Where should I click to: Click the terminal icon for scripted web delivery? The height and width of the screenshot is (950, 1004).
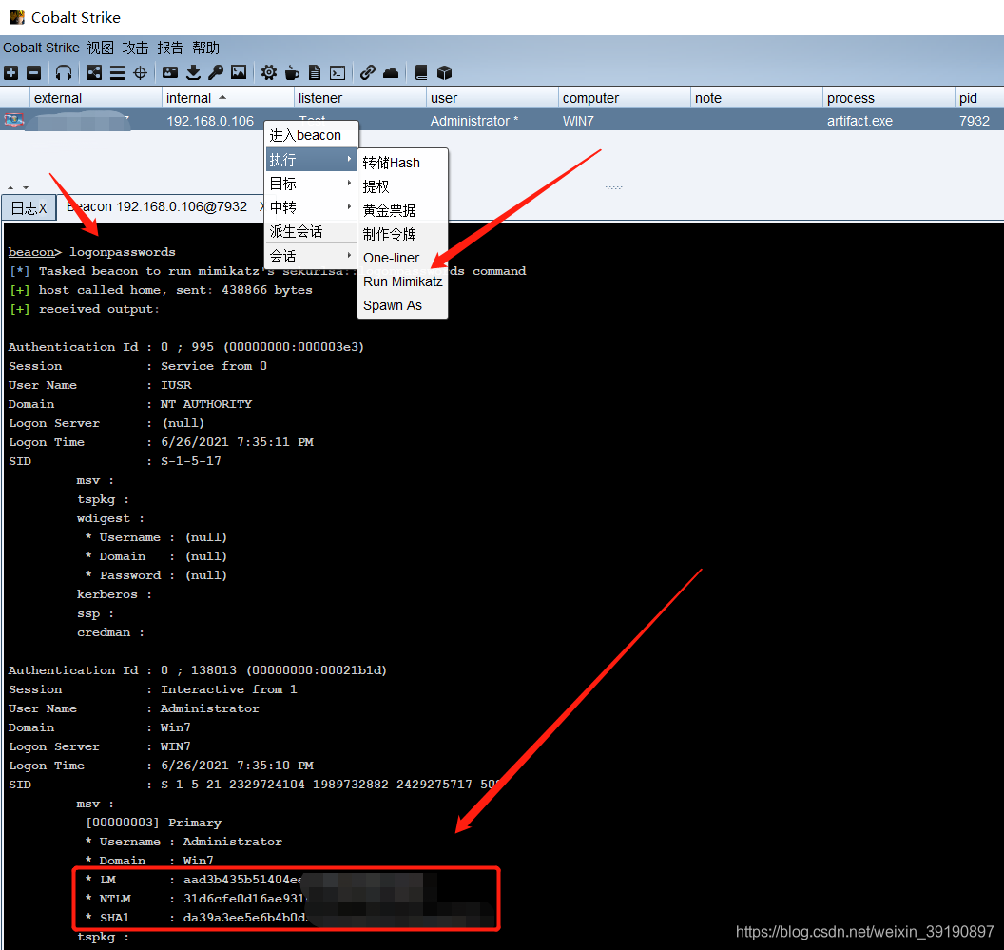pos(338,72)
